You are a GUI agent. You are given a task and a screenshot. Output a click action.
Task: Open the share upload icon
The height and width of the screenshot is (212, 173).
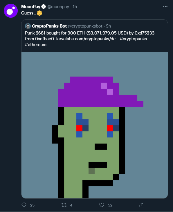click(x=142, y=205)
